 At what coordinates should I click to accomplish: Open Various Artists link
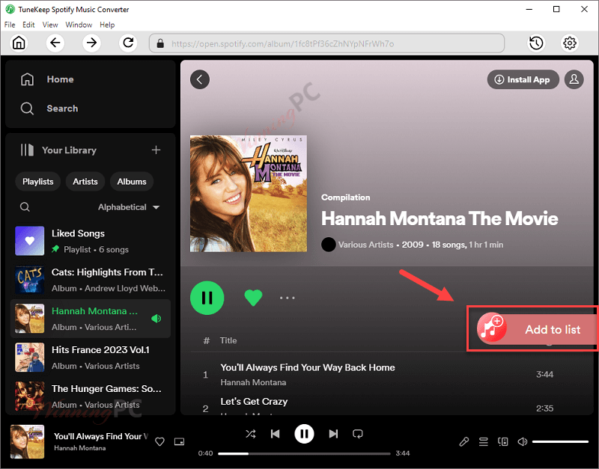[x=365, y=245]
